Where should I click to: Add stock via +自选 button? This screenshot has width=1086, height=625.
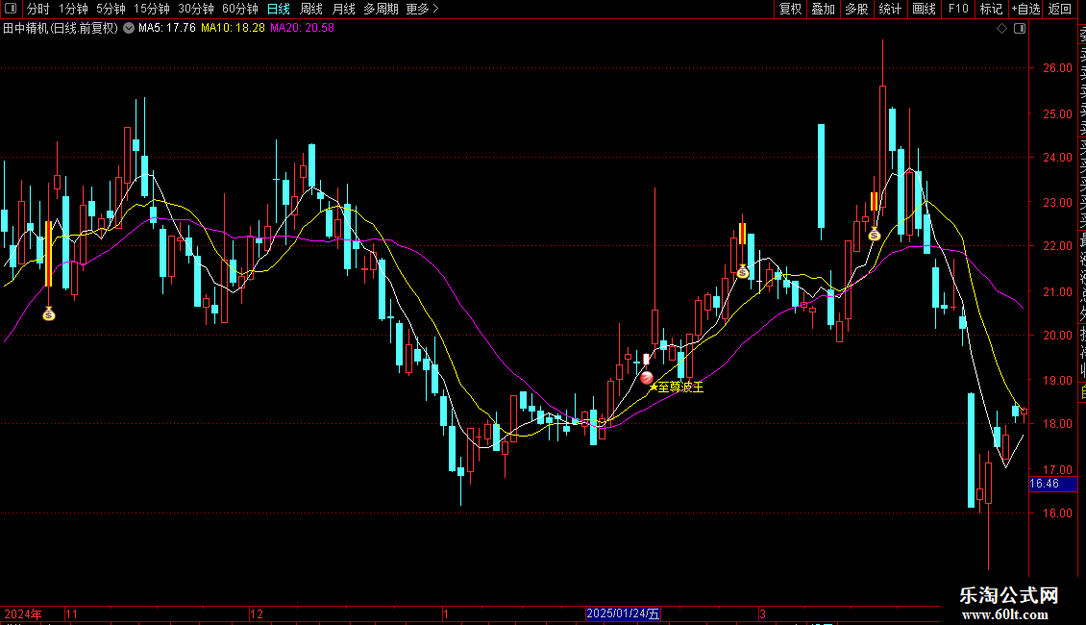point(1025,9)
